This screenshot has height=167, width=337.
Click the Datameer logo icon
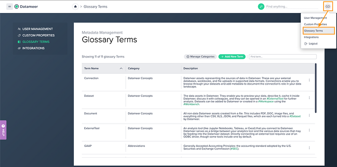pos(16,7)
